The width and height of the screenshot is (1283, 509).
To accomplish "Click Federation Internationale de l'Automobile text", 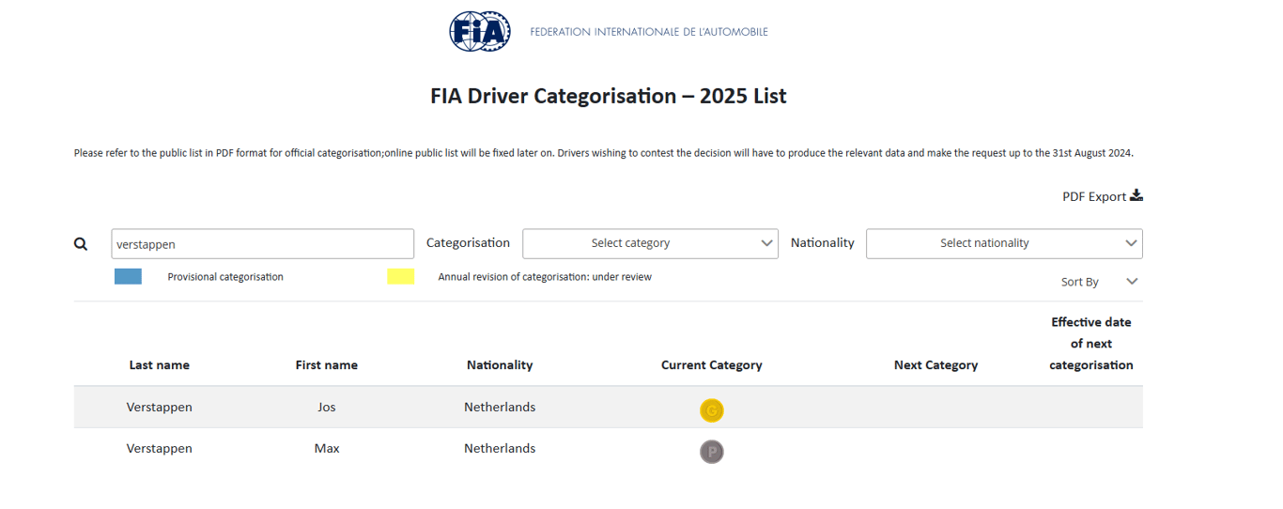I will pos(649,32).
